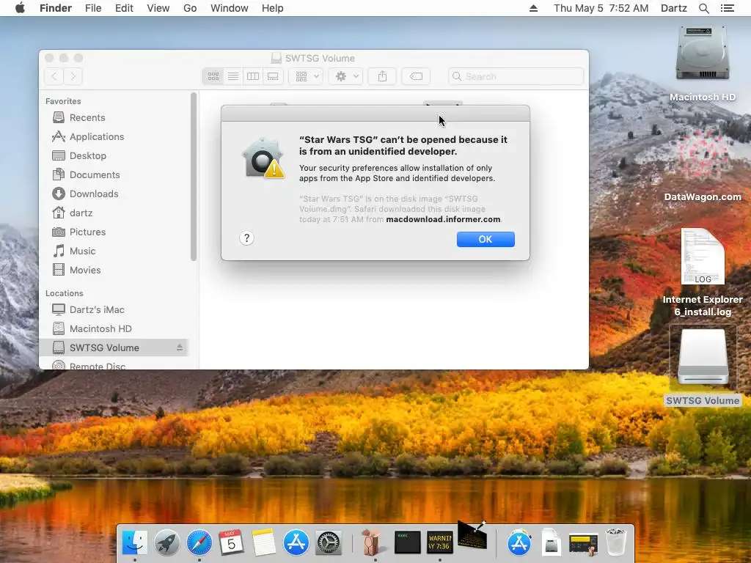Open the Help menu
751x563 pixels.
pos(273,8)
